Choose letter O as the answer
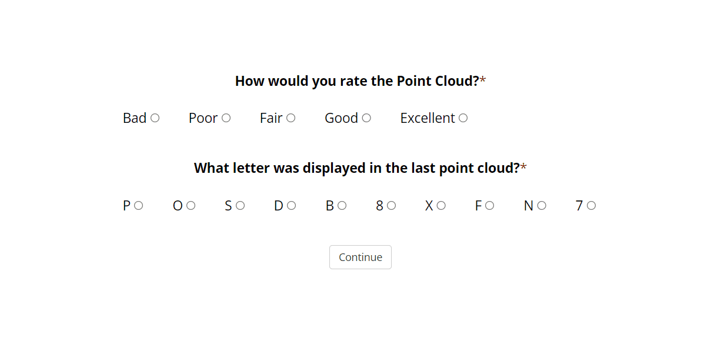 [191, 206]
